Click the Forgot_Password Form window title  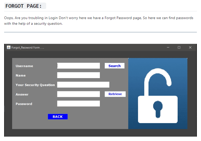pyautogui.click(x=28, y=48)
